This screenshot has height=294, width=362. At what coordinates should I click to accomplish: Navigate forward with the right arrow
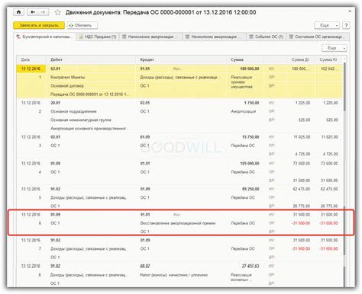43,12
